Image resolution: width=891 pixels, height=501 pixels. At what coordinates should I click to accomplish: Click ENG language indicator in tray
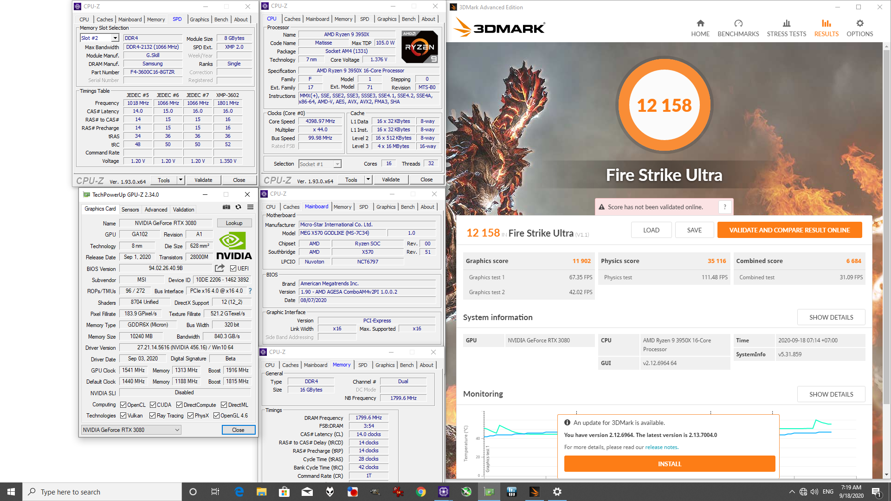pos(828,492)
